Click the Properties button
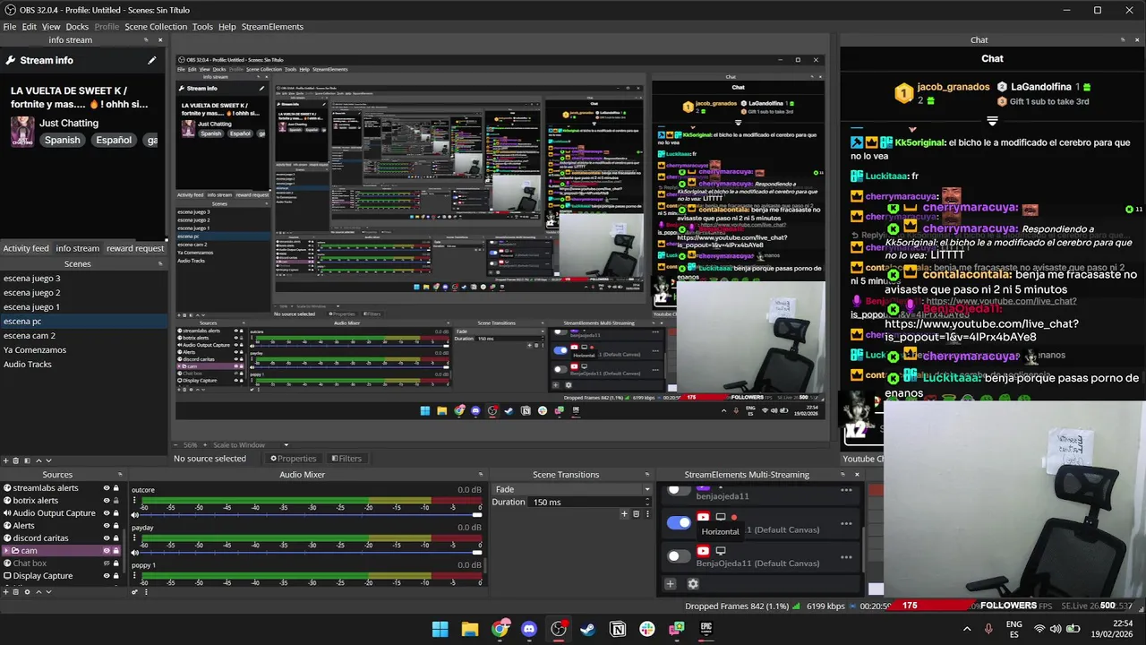This screenshot has height=645, width=1146. [x=294, y=459]
